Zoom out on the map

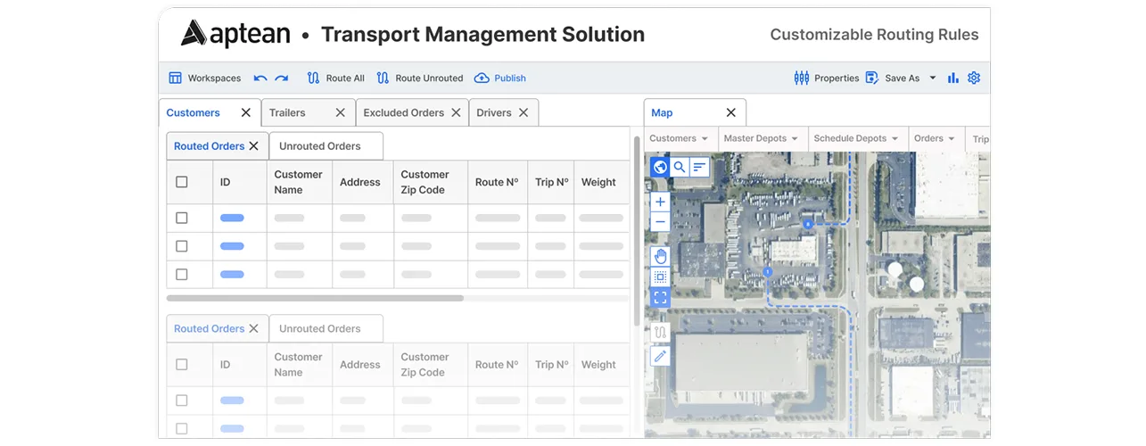tap(660, 222)
